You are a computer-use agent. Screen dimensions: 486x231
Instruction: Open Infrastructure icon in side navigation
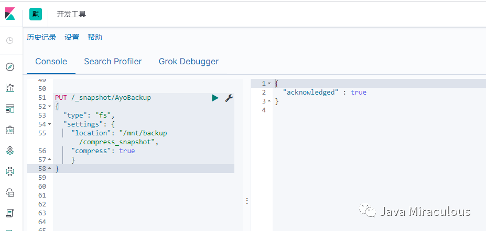point(9,192)
